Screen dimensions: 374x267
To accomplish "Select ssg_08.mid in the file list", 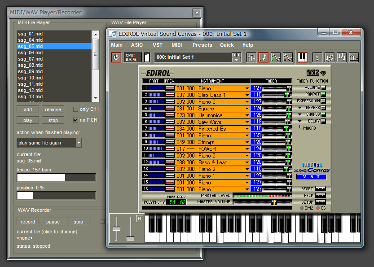I will (x=54, y=65).
